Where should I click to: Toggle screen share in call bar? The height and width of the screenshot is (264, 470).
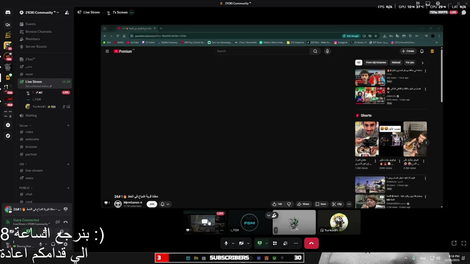[260, 243]
